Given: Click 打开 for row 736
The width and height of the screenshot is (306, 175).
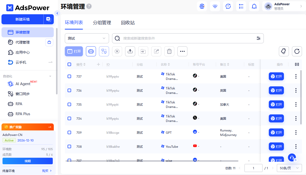Looking at the screenshot, I should [276, 90].
